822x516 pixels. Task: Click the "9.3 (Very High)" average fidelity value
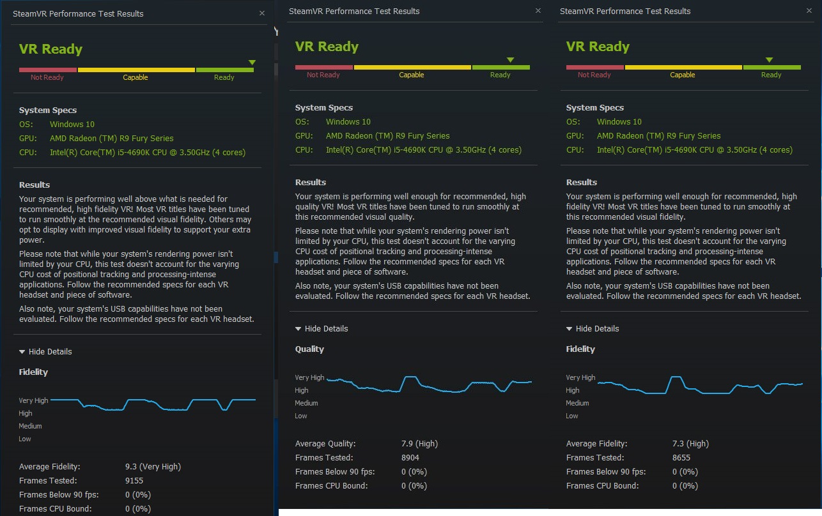coord(153,467)
